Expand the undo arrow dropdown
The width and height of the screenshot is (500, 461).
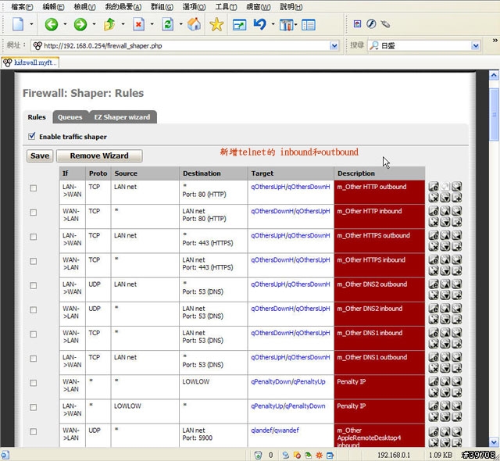pos(273,24)
